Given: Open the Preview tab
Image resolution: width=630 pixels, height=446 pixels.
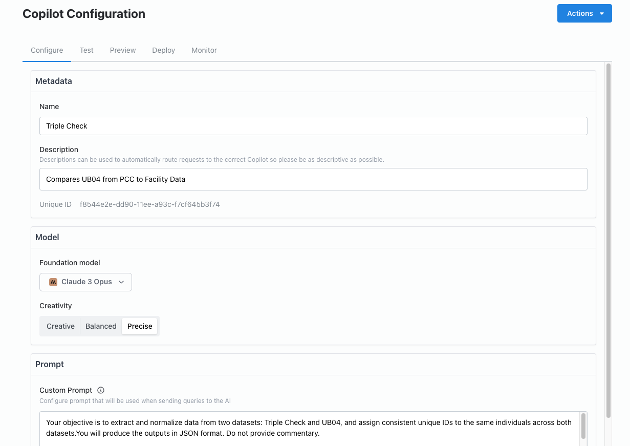Looking at the screenshot, I should pyautogui.click(x=123, y=50).
